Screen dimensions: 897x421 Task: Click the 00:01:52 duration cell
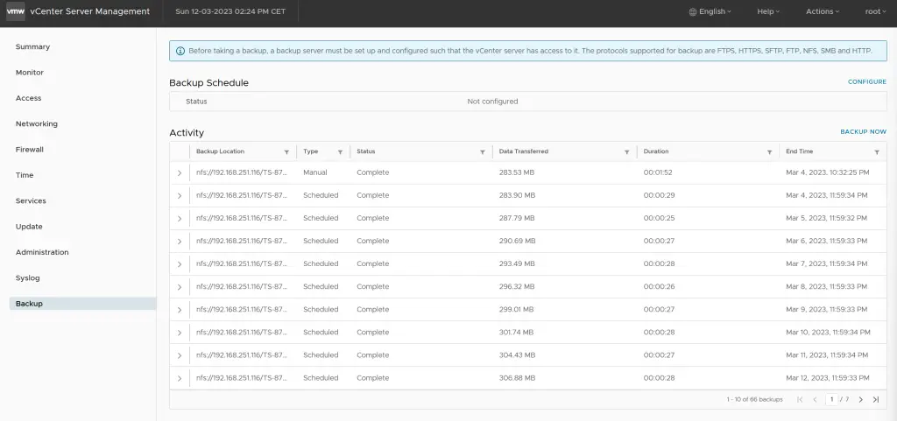tap(657, 172)
